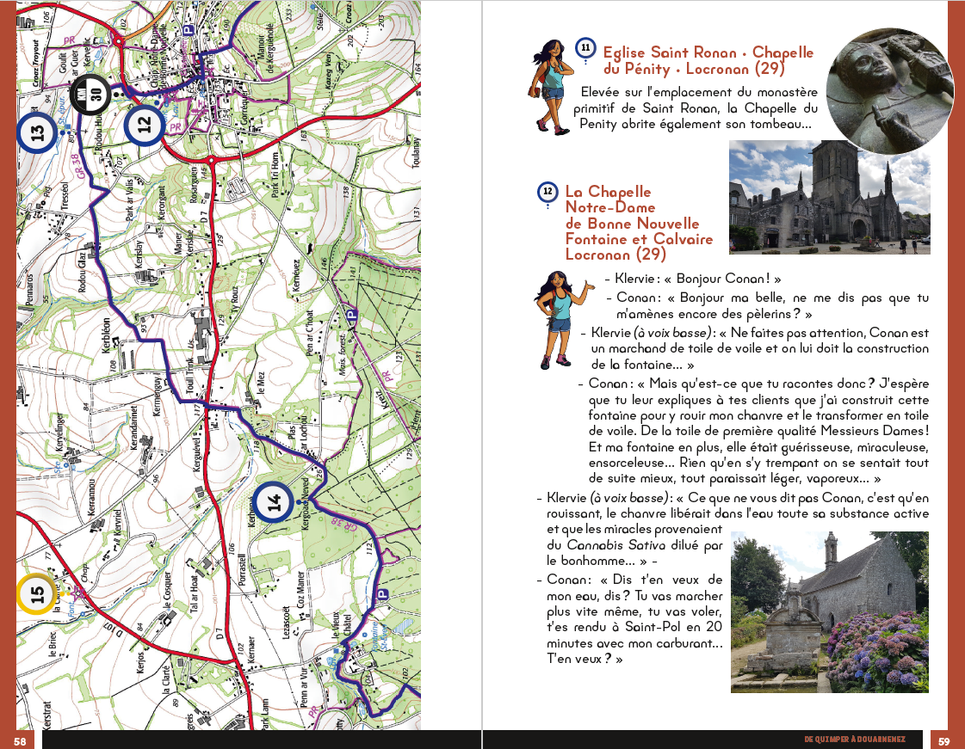The width and height of the screenshot is (965, 749).
Task: Click map waypoint marker 14
Action: (x=274, y=502)
